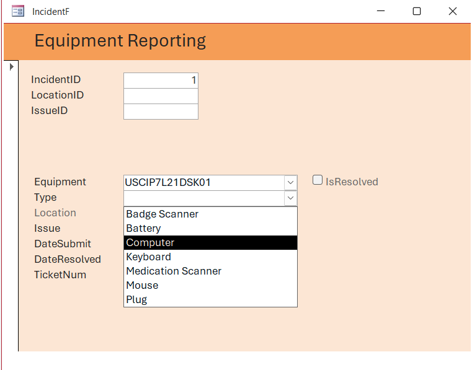Maximize the IncidentF window
Viewport: 472px width, 370px height.
(x=417, y=11)
